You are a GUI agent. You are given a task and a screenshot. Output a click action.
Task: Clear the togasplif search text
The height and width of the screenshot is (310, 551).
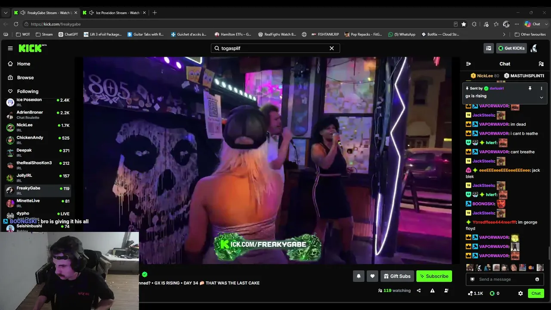click(331, 48)
